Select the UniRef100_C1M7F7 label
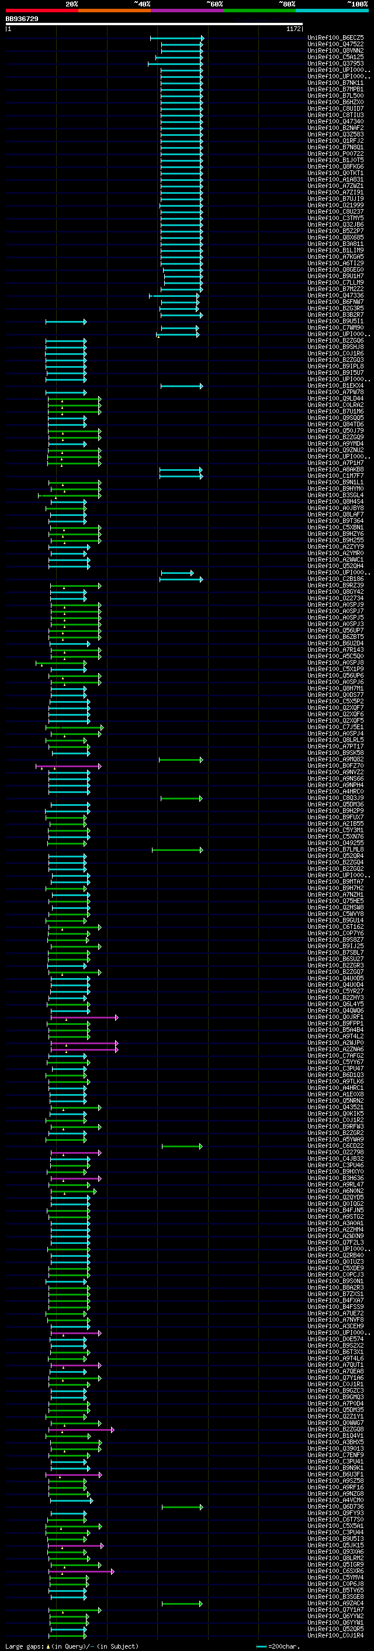Viewport: 374px width, 1651px height. (x=335, y=476)
